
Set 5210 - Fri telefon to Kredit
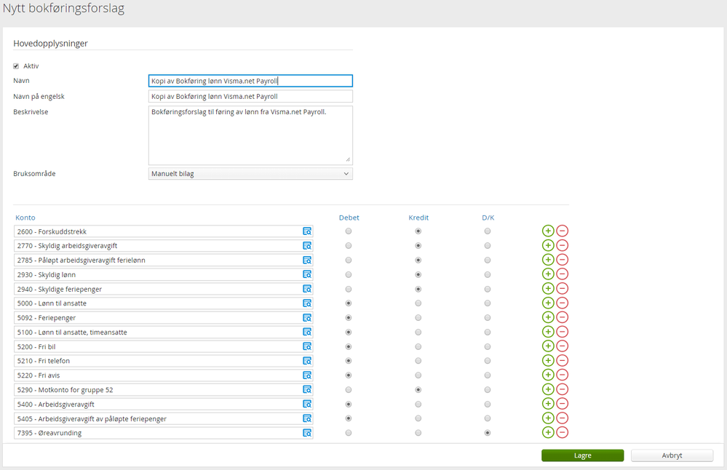(418, 361)
